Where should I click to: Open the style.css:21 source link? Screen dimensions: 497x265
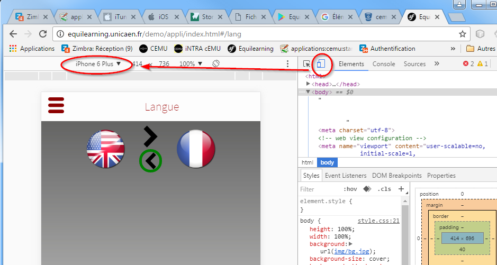[x=378, y=221]
